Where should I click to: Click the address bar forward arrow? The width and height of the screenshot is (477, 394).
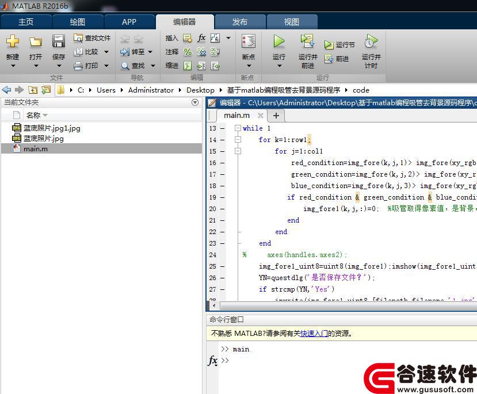coord(20,90)
